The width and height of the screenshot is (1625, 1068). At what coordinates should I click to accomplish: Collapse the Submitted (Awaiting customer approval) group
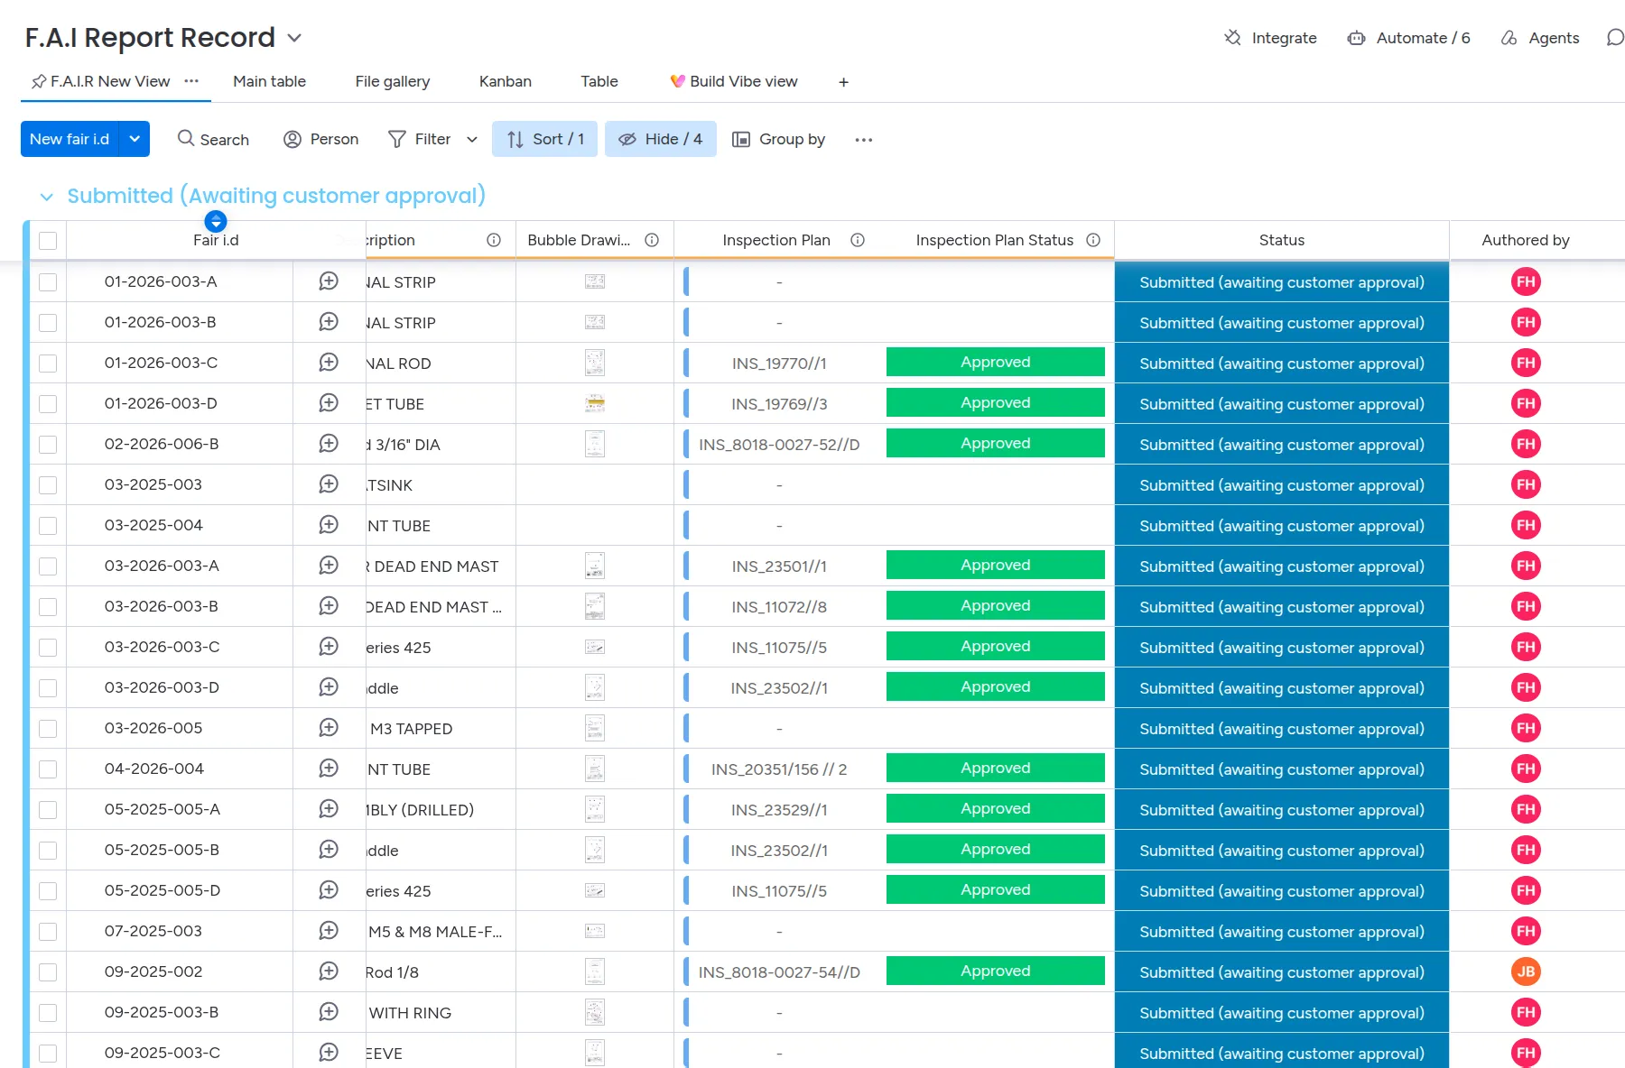pos(47,197)
